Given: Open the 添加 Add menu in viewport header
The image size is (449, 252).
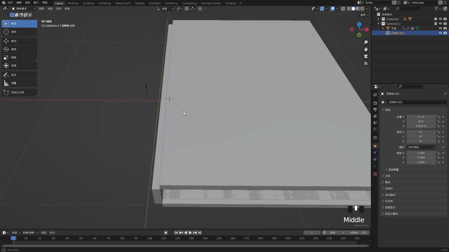Looking at the screenshot, I should (x=59, y=9).
